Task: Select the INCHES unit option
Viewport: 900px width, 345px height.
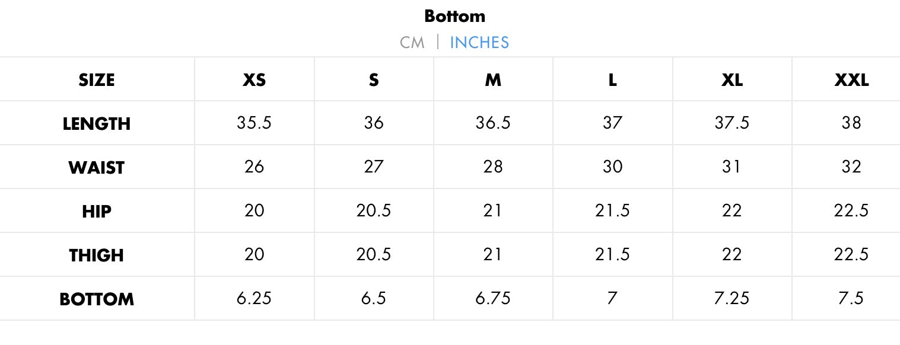Action: 479,43
